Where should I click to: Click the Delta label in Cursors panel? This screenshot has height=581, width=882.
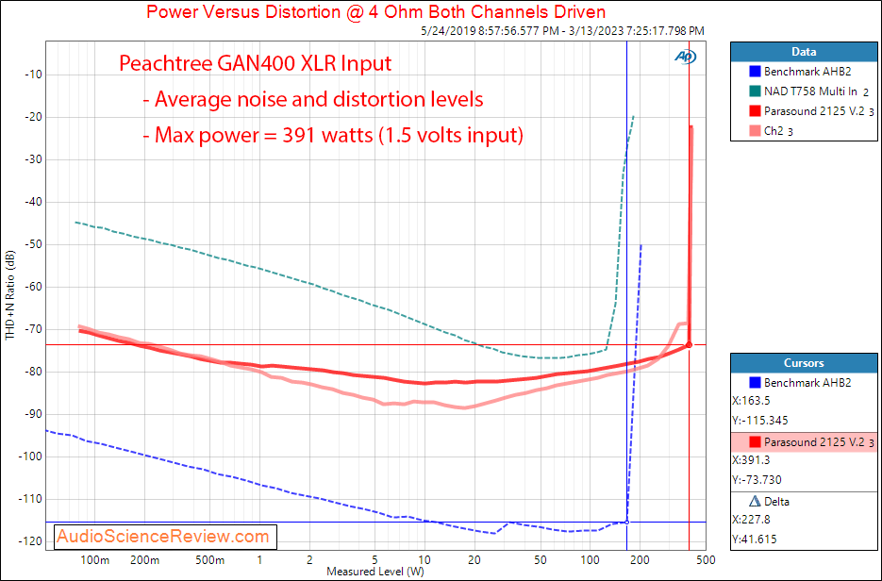(x=776, y=501)
